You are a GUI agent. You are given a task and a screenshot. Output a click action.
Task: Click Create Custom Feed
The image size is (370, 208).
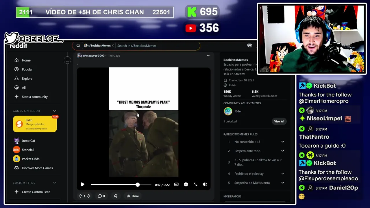pos(36,192)
